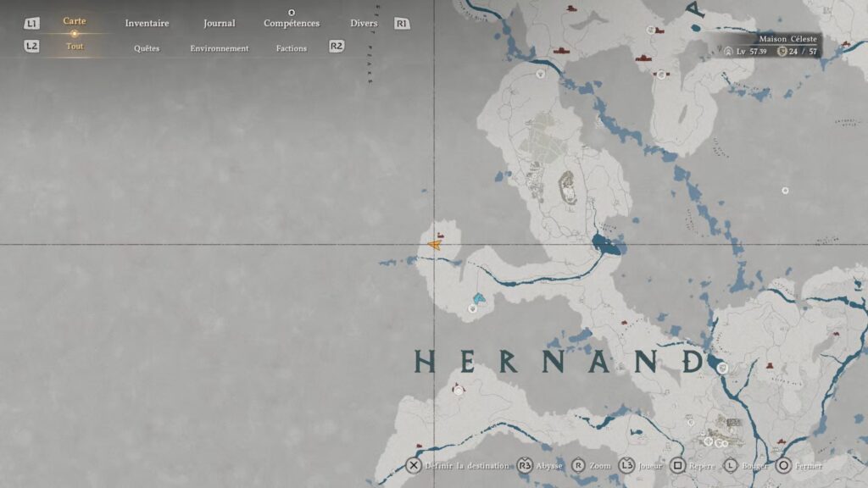Click the Maison Céleste faction panel
868x488 pixels.
770,46
